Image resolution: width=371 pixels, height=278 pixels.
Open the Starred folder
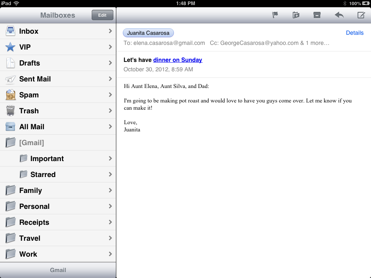(x=43, y=174)
